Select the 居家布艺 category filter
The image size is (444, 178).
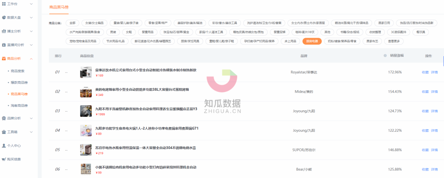pos(372,41)
